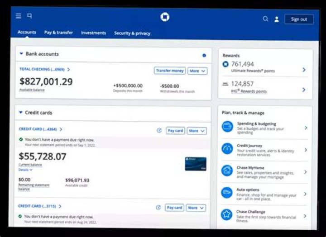Click the Sign out button
Image resolution: width=326 pixels, height=237 pixels.
299,19
